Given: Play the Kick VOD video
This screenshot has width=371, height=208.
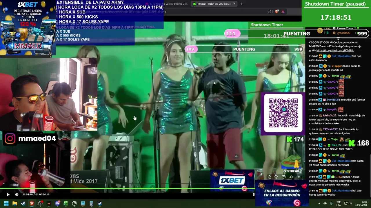Looking at the screenshot, I should point(8,194).
